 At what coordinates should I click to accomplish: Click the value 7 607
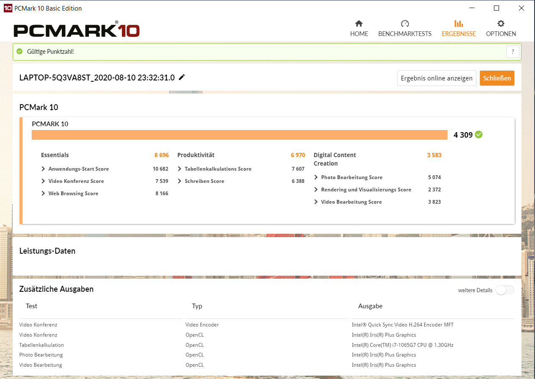(x=298, y=169)
